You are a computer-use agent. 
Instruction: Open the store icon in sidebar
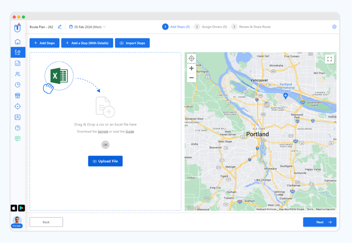click(x=17, y=96)
